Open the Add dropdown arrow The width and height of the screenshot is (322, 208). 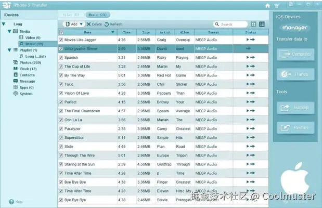[81, 24]
